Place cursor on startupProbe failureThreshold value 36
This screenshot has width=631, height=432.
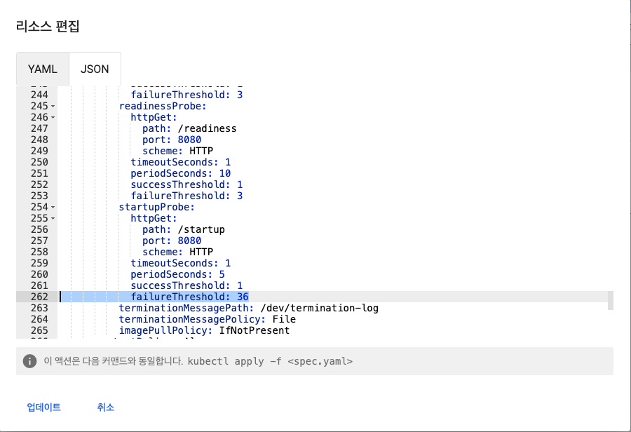point(243,297)
